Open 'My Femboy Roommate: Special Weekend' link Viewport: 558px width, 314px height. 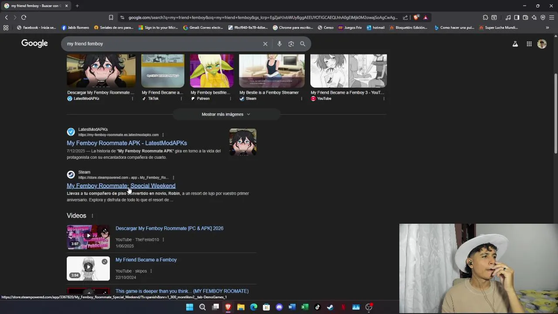[121, 186]
